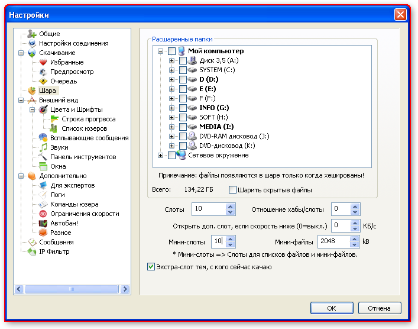Click the Окна window icon
The width and height of the screenshot is (418, 329).
pyautogui.click(x=43, y=166)
